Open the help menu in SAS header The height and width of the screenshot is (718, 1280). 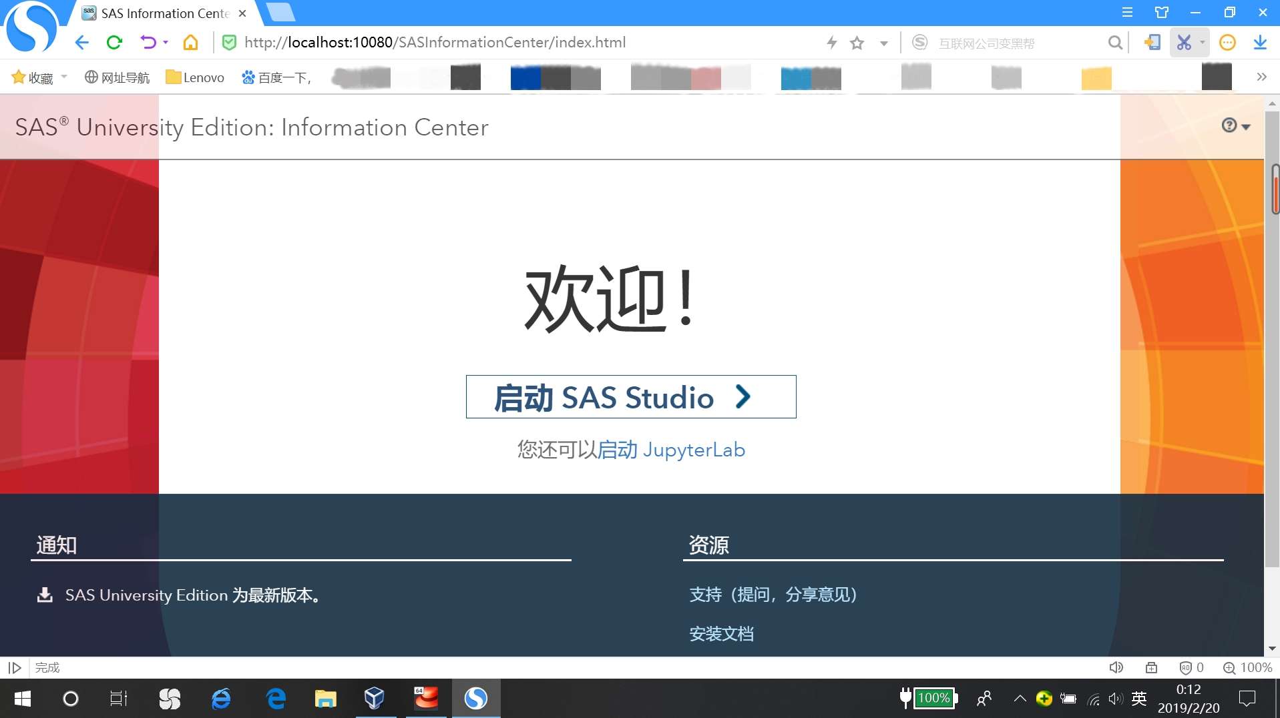click(1235, 125)
